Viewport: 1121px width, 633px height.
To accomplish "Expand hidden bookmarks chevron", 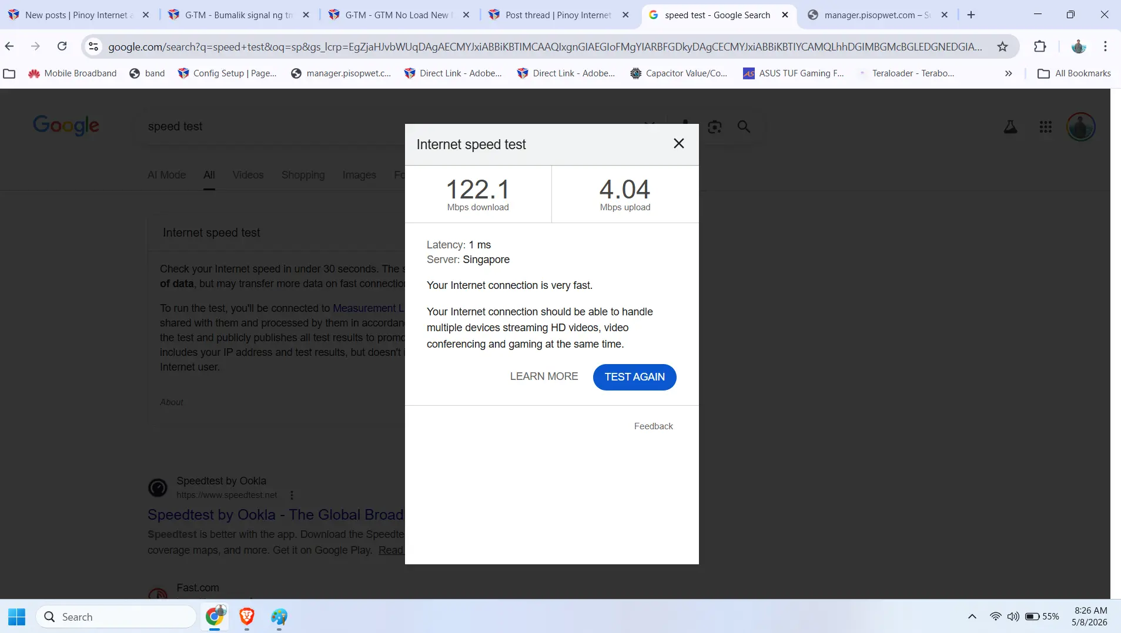I will pyautogui.click(x=1008, y=73).
